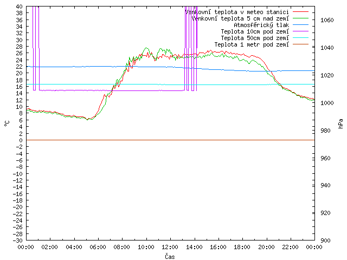Click the '920' pressure axis label
Screen dimensions: 347x260
(325, 213)
